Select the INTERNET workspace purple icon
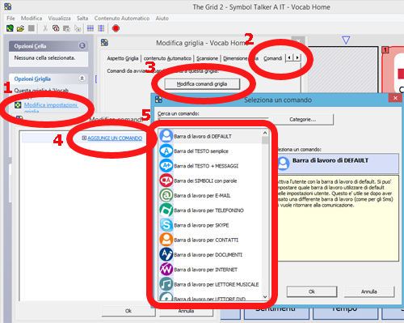 [x=166, y=269]
